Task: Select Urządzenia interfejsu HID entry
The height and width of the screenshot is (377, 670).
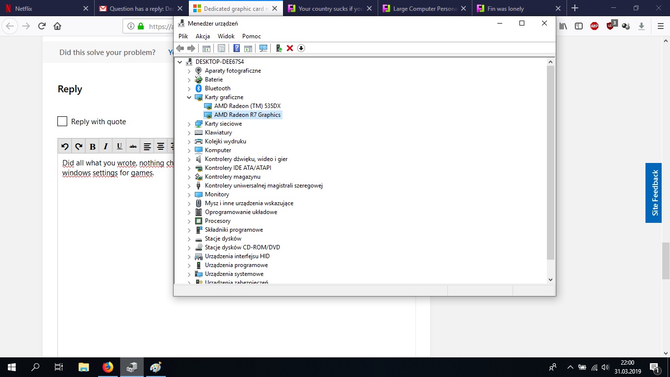Action: pyautogui.click(x=237, y=256)
